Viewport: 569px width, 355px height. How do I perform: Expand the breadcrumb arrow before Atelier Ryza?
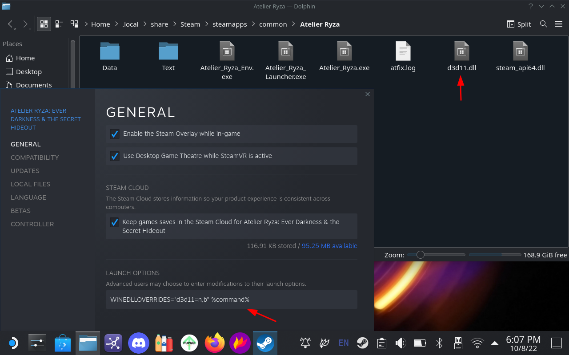pyautogui.click(x=294, y=24)
